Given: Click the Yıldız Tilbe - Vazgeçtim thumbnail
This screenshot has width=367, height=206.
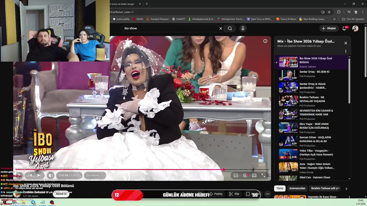Looking at the screenshot, I should (288, 154).
